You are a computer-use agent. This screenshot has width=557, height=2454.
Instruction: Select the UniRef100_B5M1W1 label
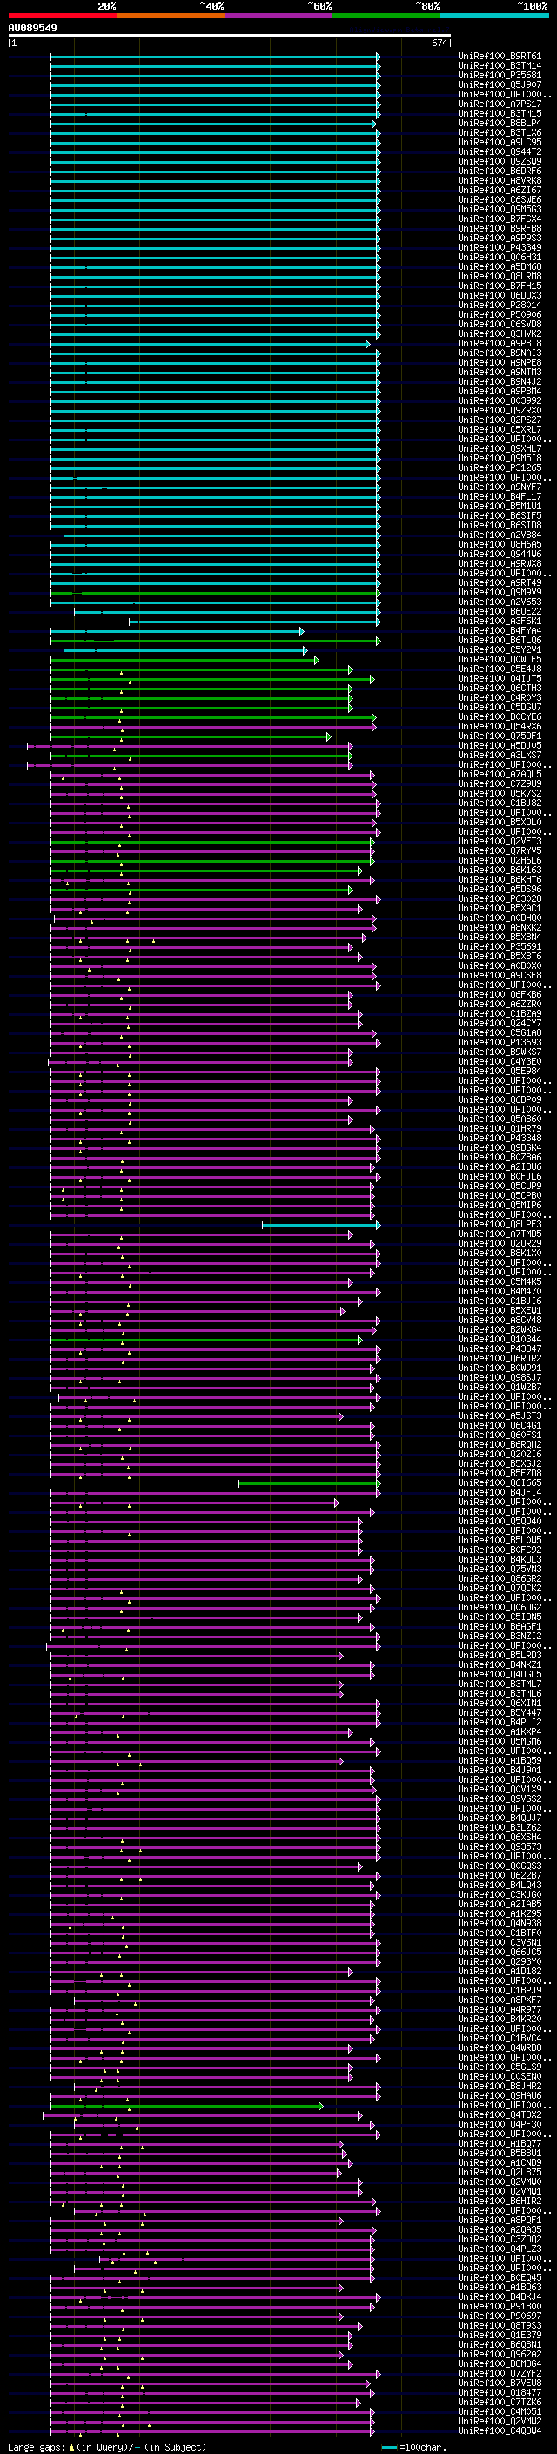tap(499, 506)
